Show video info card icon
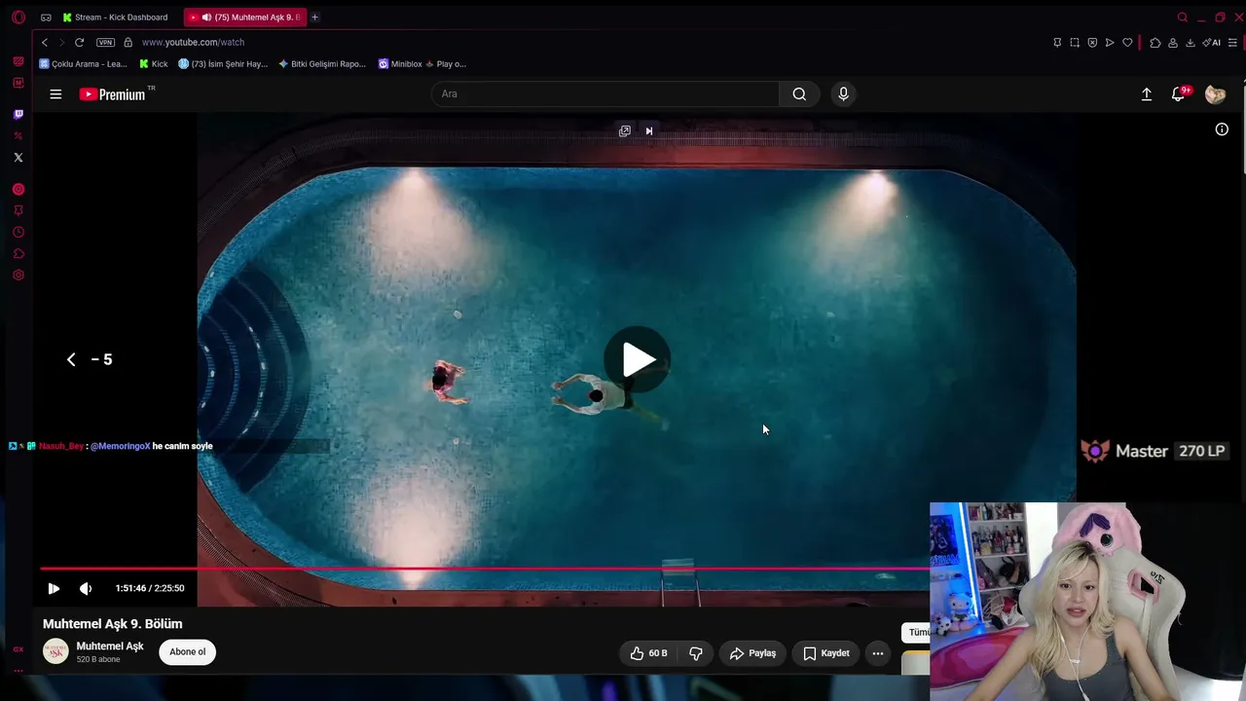This screenshot has width=1246, height=701. (1222, 129)
